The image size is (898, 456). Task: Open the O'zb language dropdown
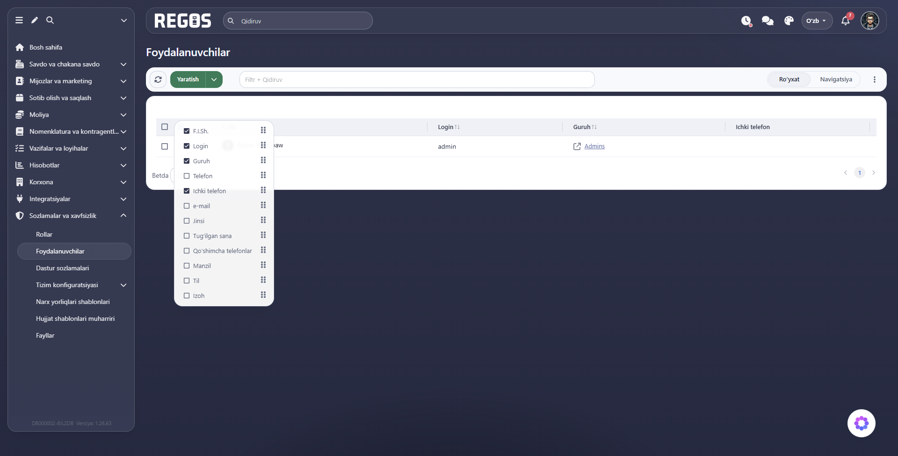pyautogui.click(x=817, y=21)
